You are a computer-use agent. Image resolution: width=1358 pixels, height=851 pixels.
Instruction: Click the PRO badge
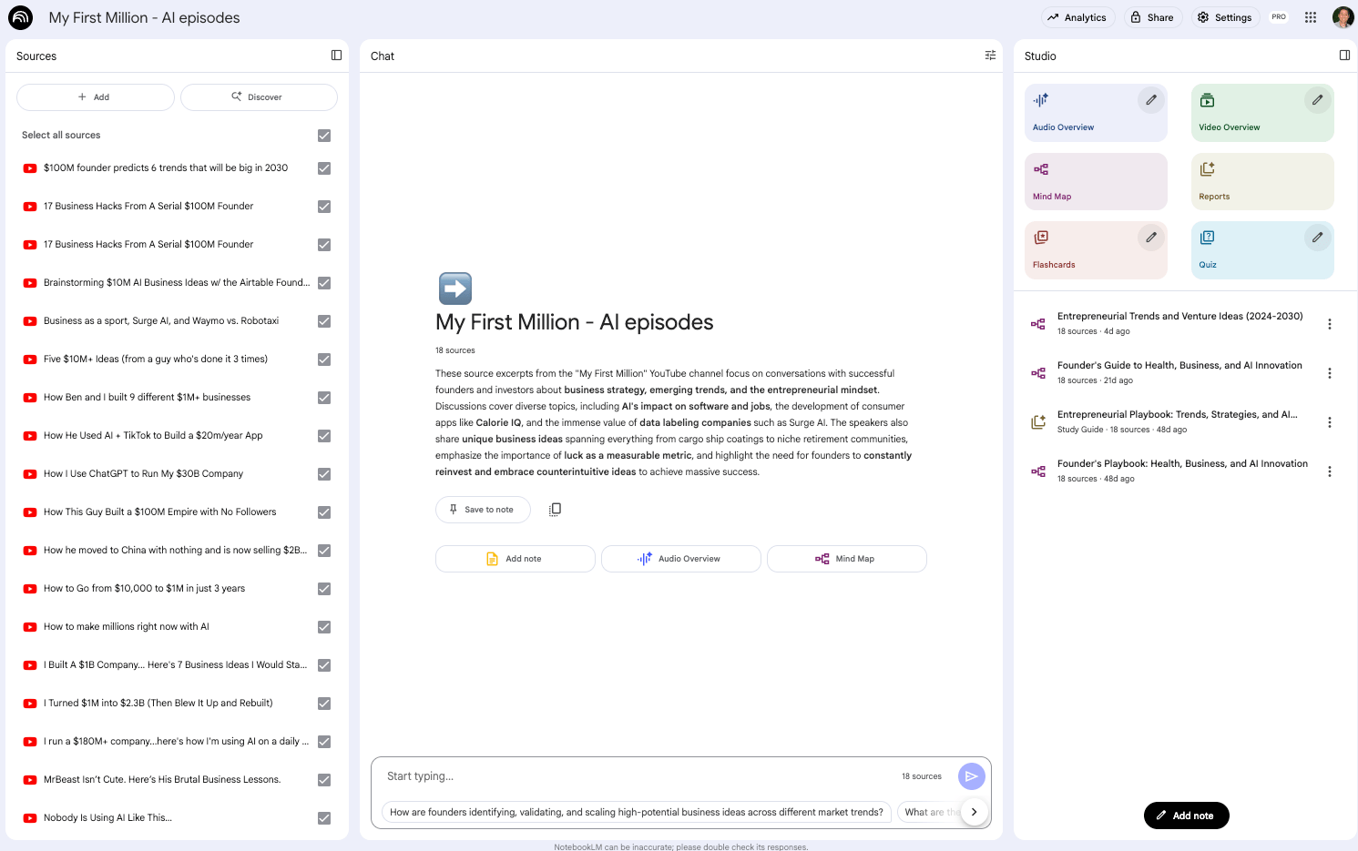1279,17
